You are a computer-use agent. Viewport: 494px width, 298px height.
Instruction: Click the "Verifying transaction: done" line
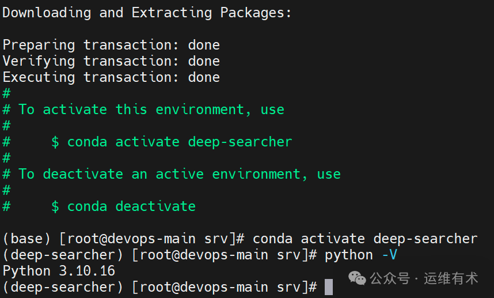[x=111, y=61]
